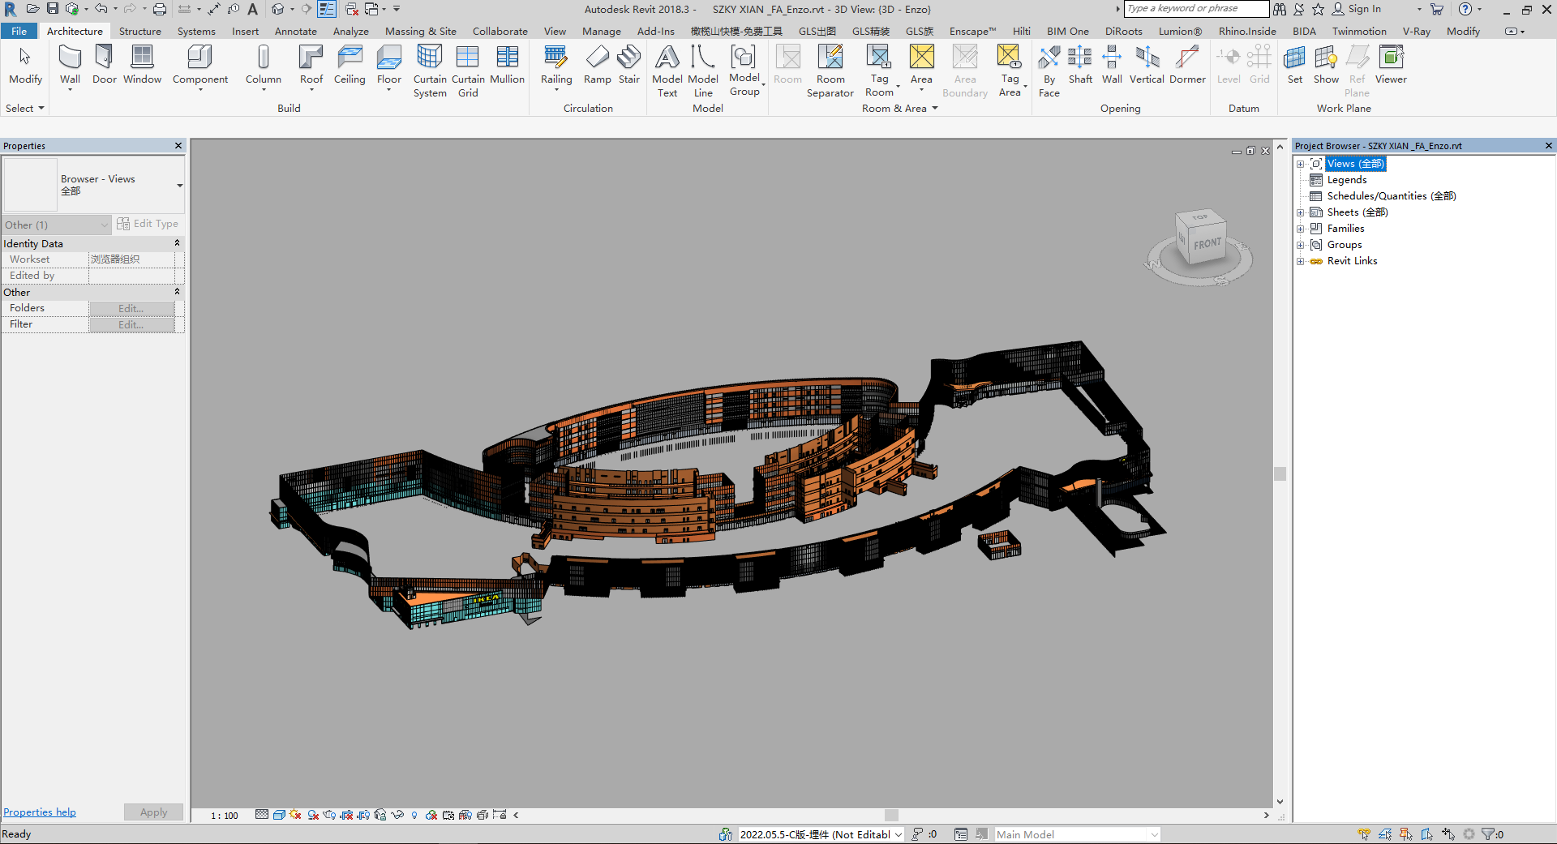
Task: Select the Floor tool
Action: 388,65
